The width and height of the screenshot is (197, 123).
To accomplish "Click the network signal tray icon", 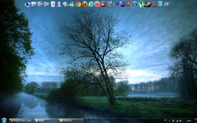I will click(177, 121).
